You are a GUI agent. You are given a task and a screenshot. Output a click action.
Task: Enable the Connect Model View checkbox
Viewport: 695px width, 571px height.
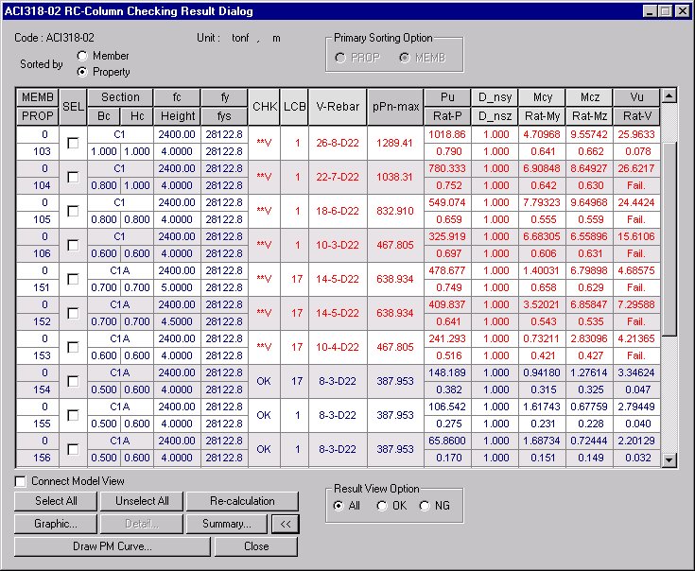pos(21,482)
